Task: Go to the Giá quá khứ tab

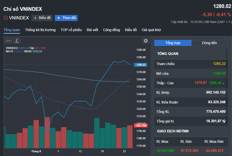Action: [x=151, y=30]
